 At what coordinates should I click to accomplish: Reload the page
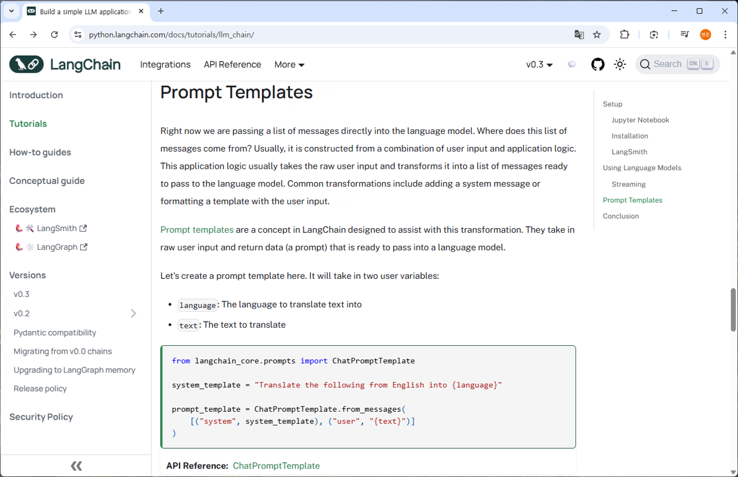tap(55, 35)
